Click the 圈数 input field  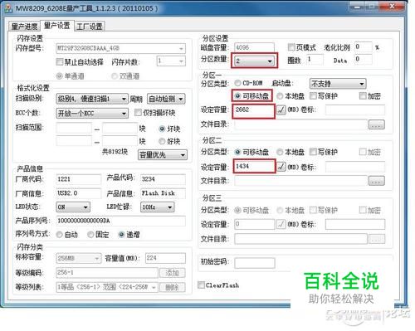315,60
